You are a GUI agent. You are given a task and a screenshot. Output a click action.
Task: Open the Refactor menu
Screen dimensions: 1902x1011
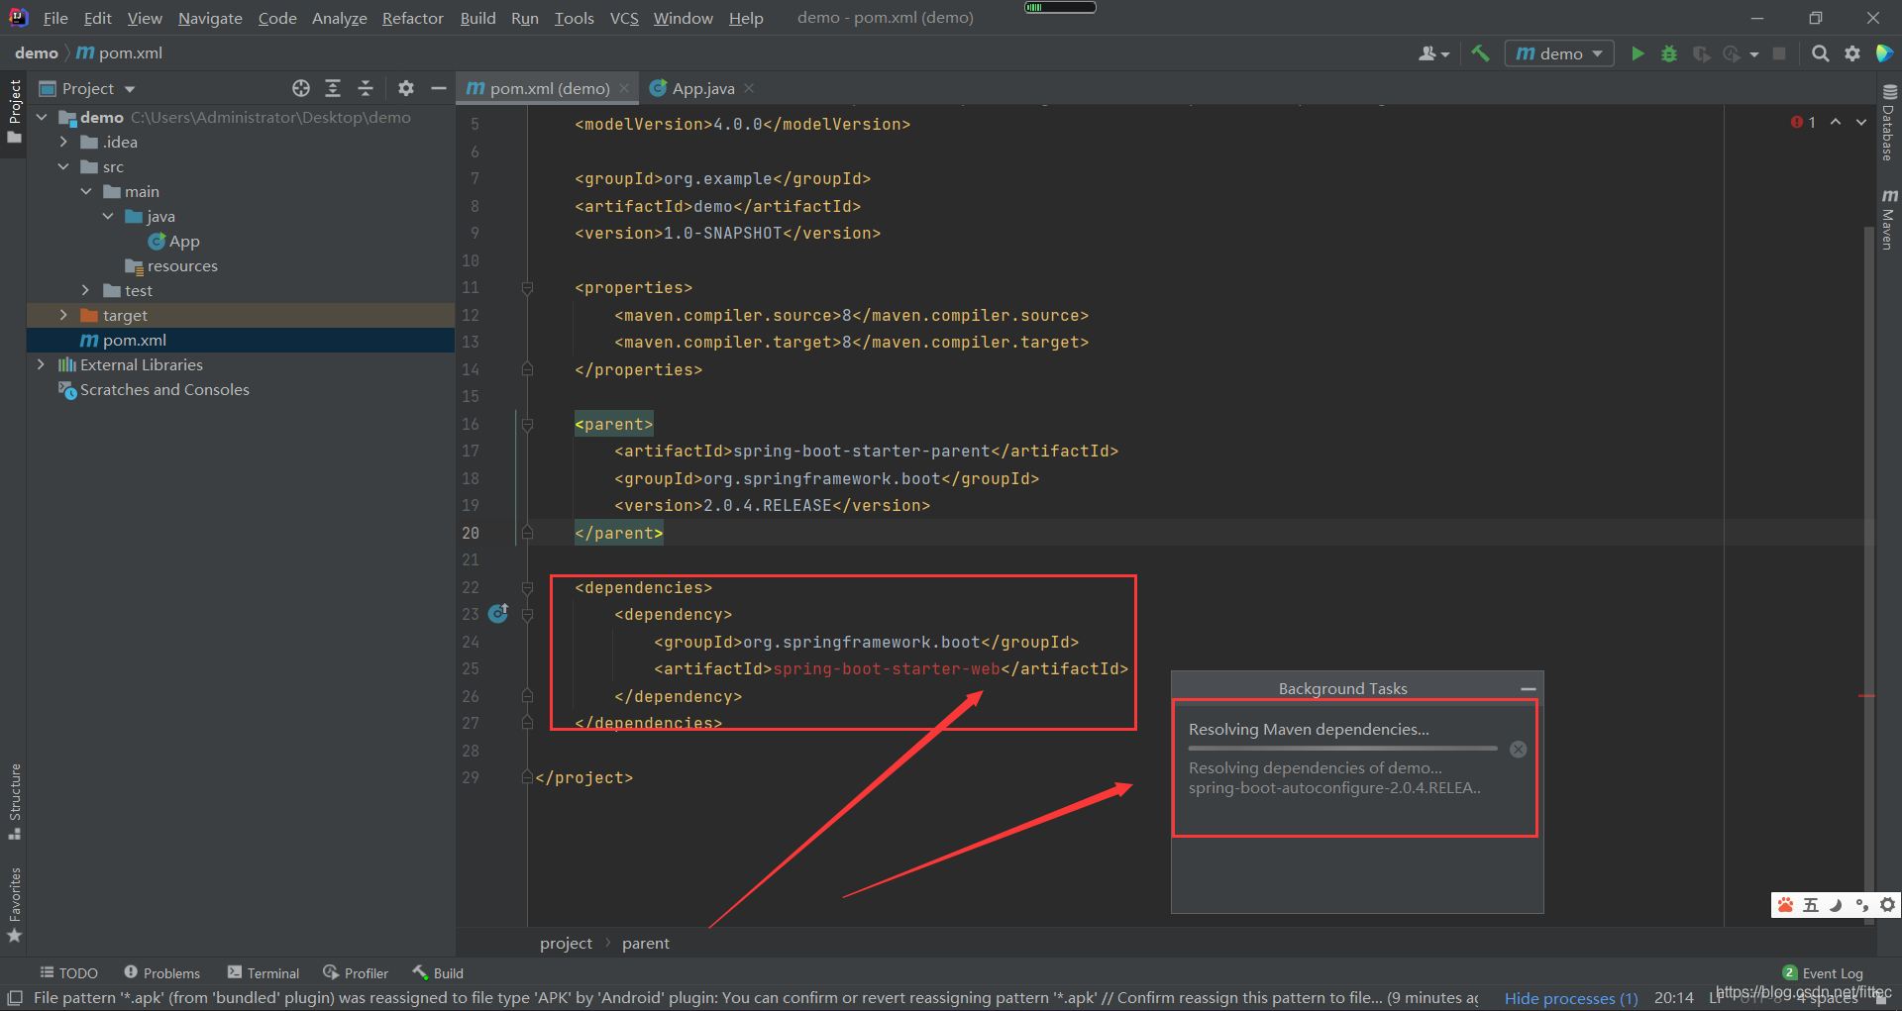point(412,18)
